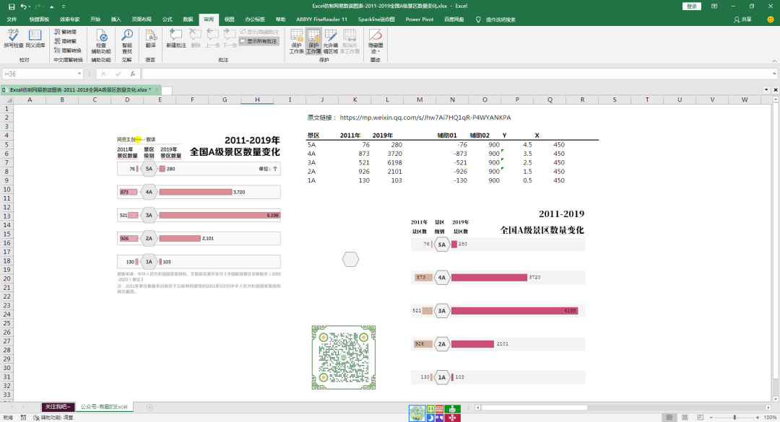The width and height of the screenshot is (780, 422).
Task: Click inside the formula bar
Action: coord(456,74)
